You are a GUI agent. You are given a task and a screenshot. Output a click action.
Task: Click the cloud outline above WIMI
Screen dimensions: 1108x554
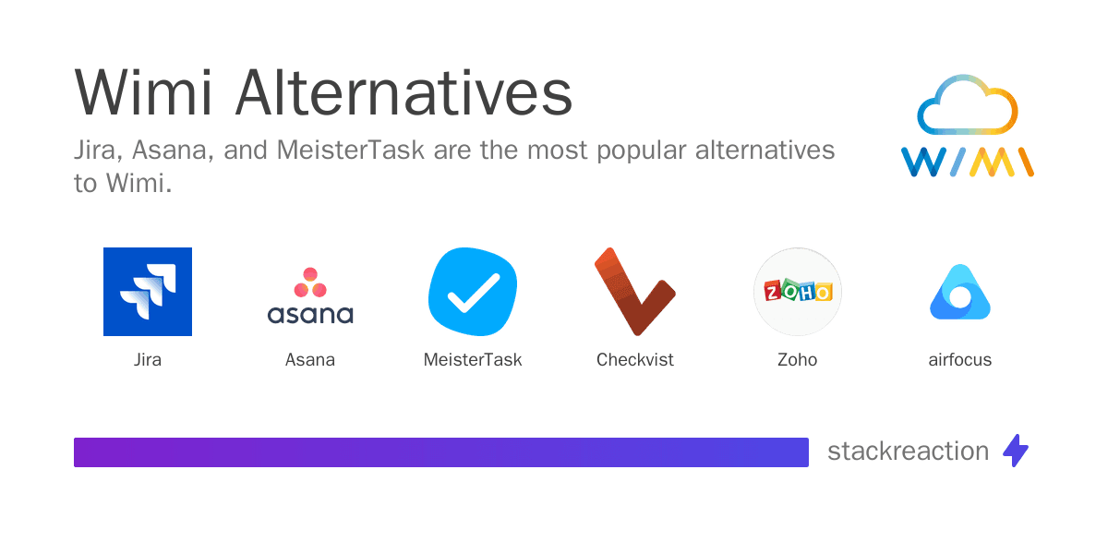pyautogui.click(x=967, y=103)
